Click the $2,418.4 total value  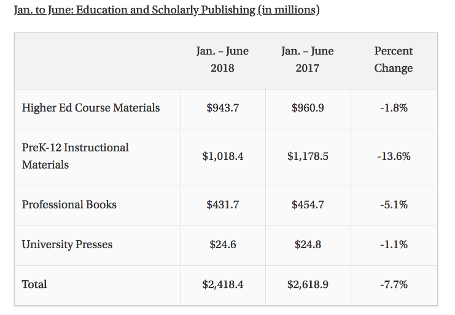(222, 285)
